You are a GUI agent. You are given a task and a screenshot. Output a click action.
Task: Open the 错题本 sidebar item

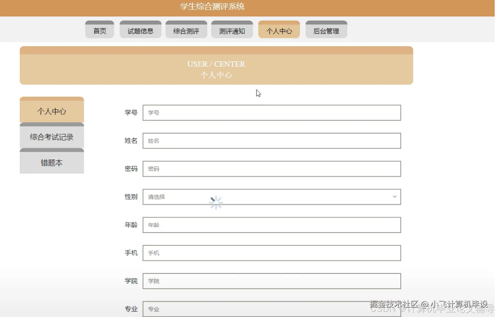[52, 161]
